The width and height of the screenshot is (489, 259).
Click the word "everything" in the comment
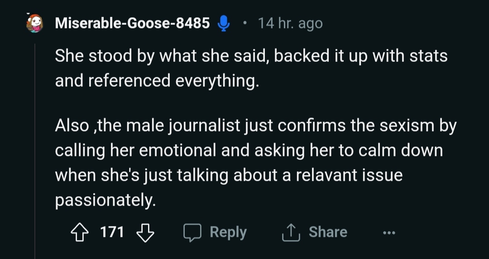coord(216,81)
